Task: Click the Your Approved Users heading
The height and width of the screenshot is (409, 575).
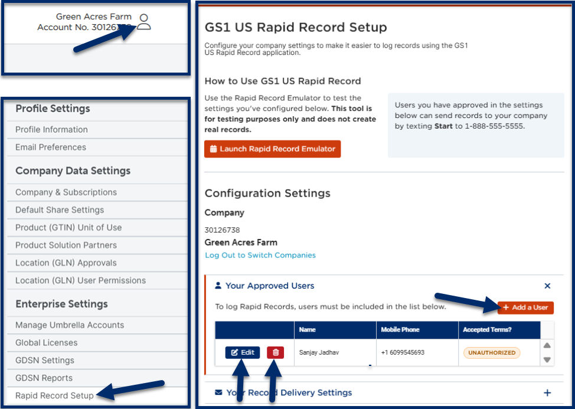Action: [x=270, y=286]
